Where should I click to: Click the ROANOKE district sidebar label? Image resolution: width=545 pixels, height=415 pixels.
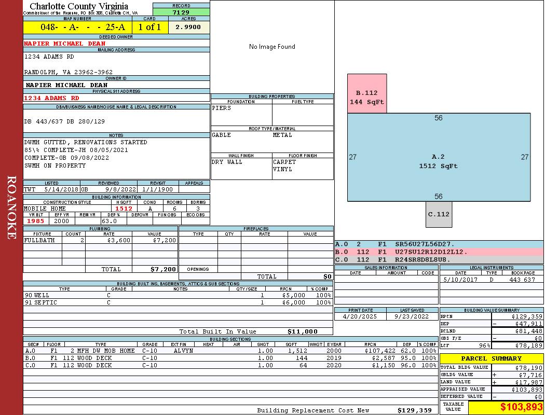pos(11,208)
